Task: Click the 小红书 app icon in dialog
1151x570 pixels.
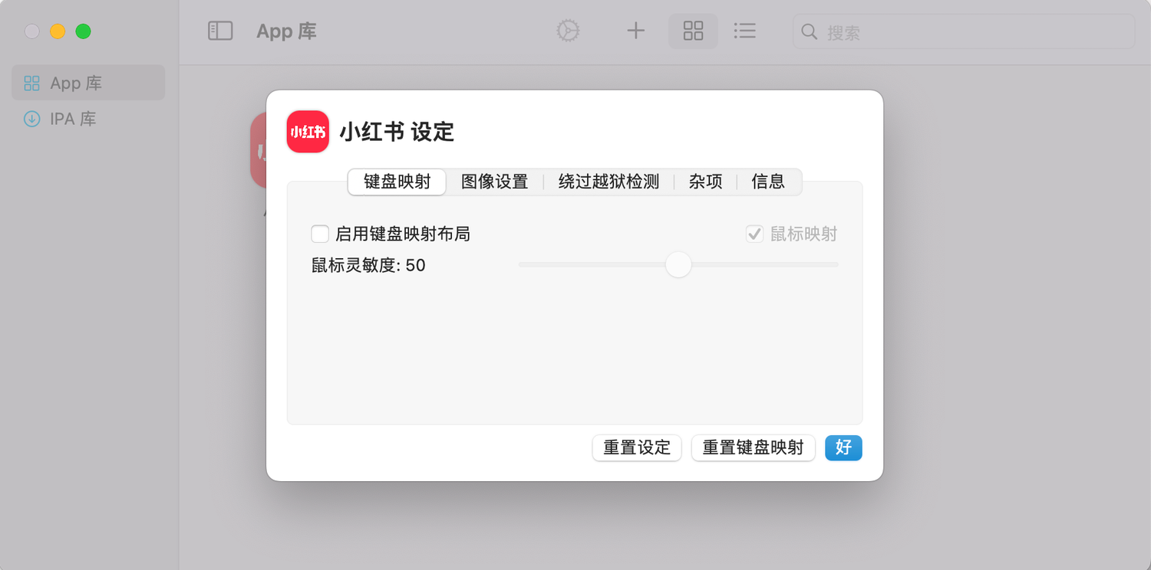Action: point(308,132)
